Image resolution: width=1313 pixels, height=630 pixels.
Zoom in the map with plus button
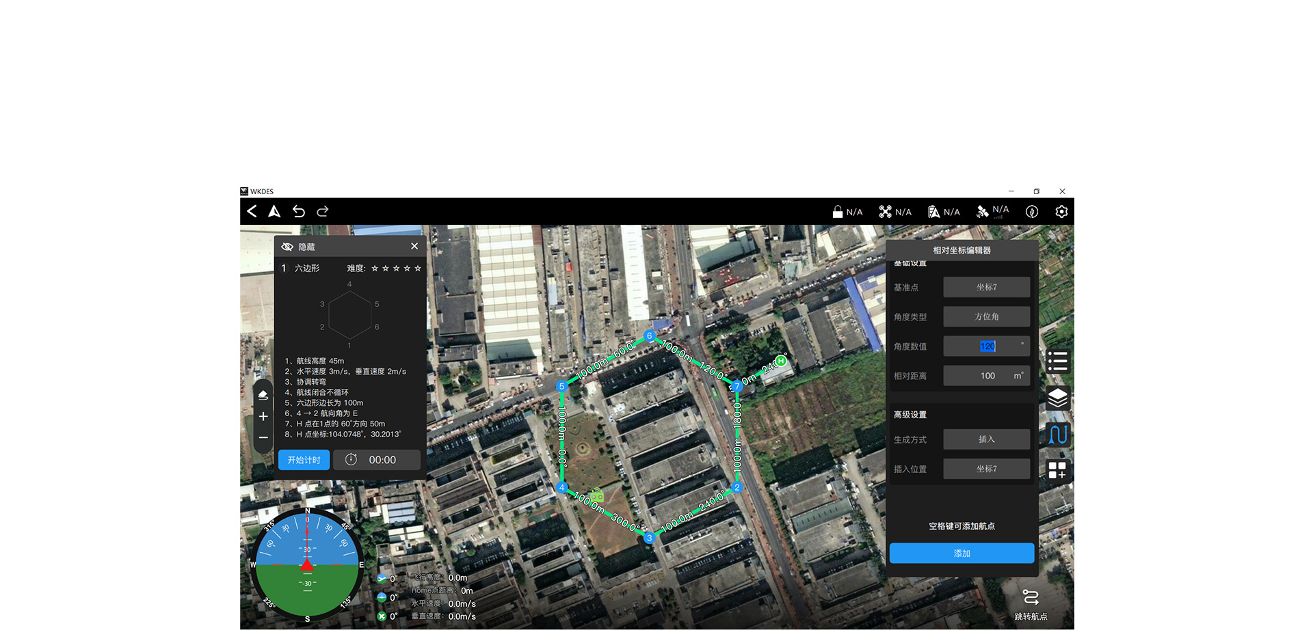pos(263,416)
